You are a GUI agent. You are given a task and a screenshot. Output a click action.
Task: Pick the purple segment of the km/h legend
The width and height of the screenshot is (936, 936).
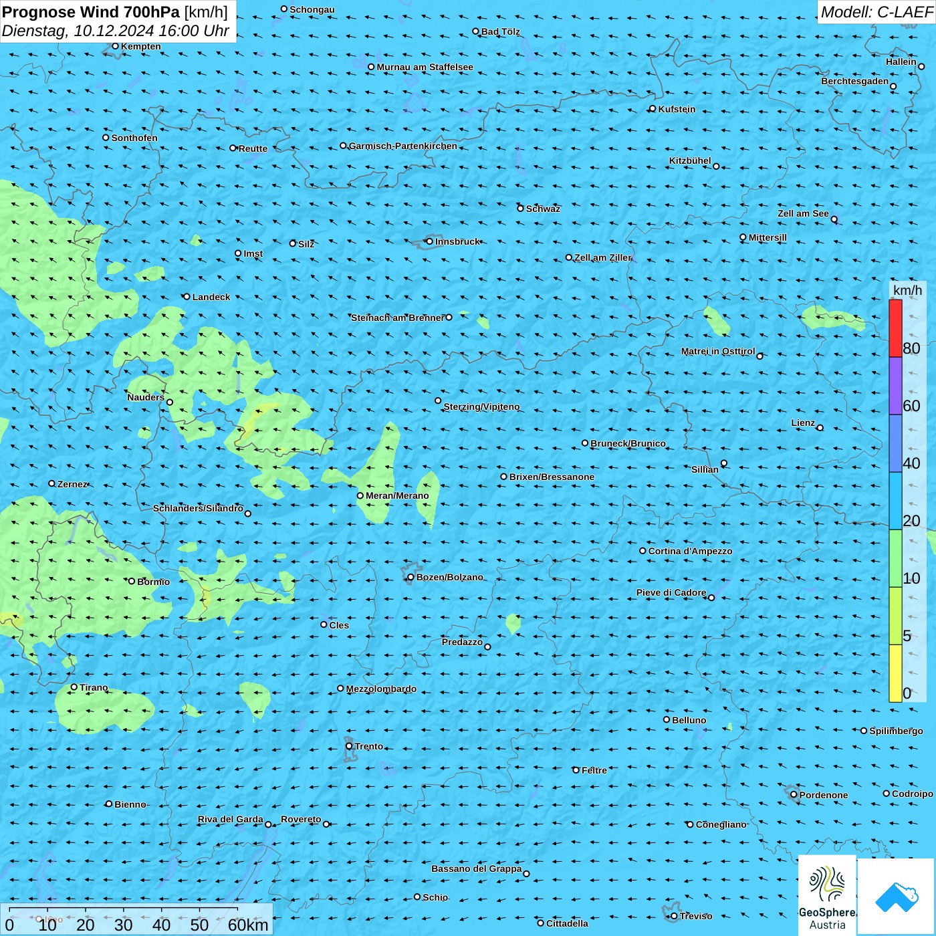[x=895, y=386]
